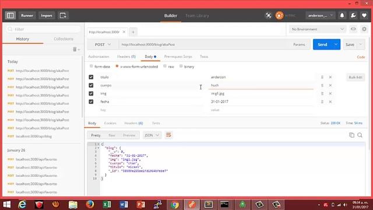Delete the cuerpo row with X

pos(330,85)
